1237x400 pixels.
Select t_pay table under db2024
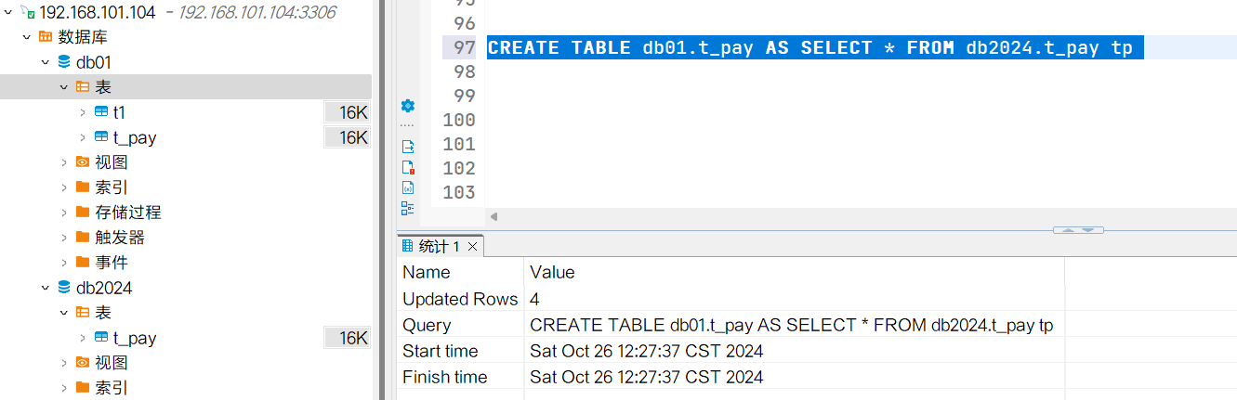(134, 338)
